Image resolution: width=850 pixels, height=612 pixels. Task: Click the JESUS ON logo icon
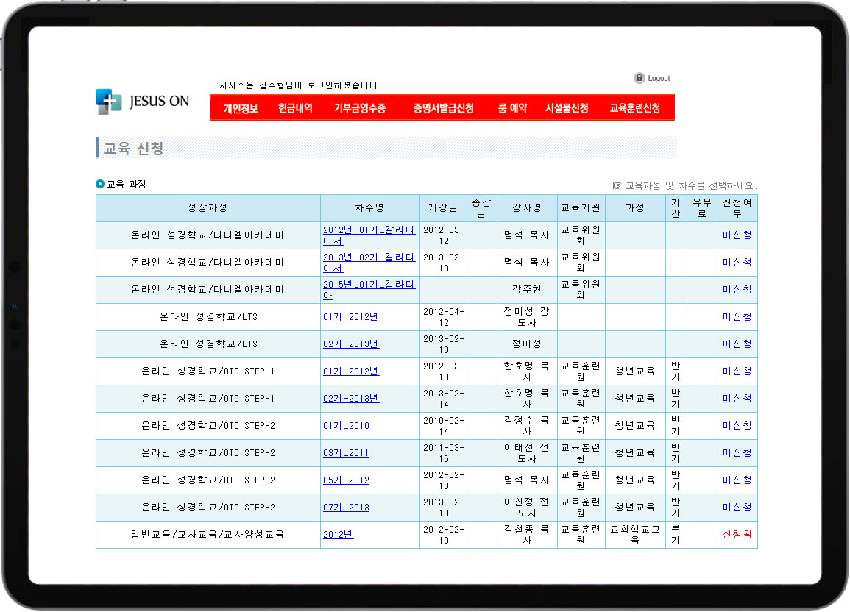click(109, 102)
